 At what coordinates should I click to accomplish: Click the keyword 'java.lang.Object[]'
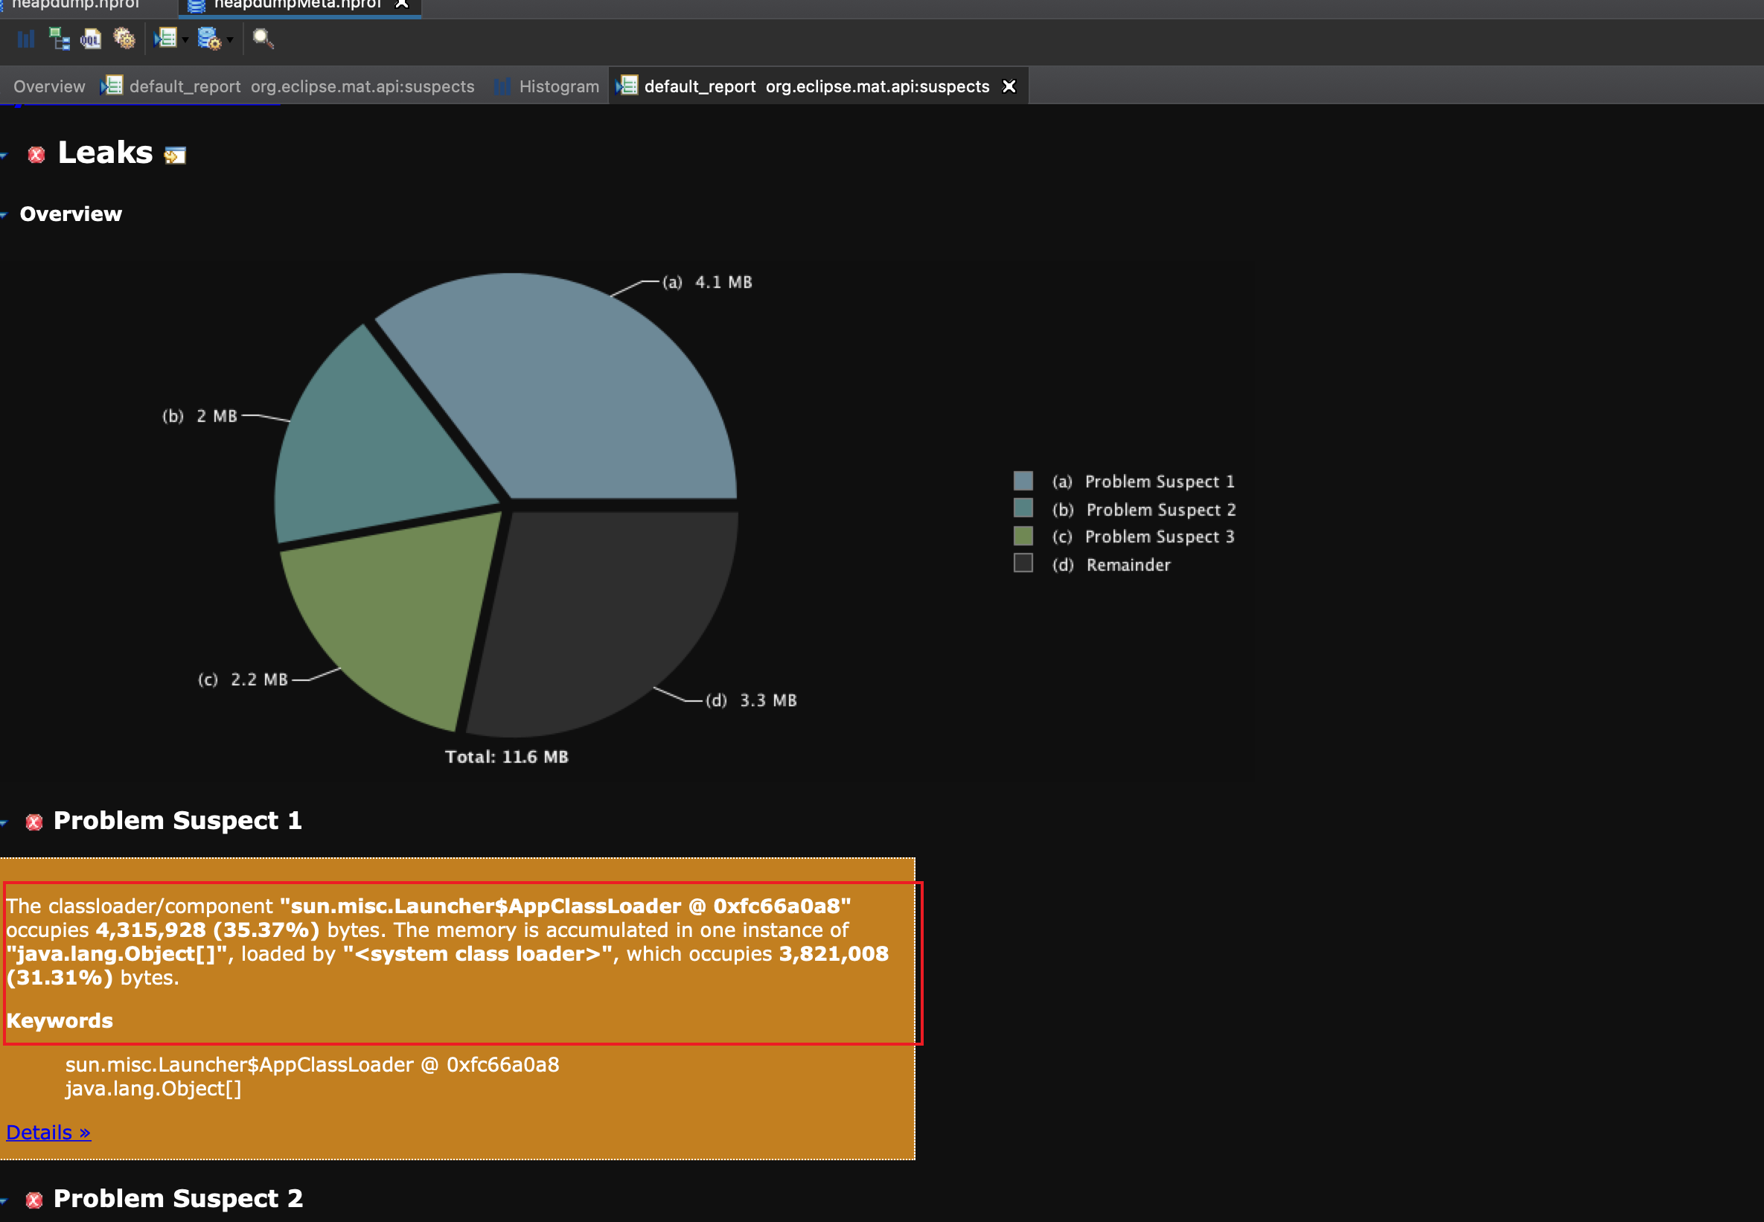(x=153, y=1088)
